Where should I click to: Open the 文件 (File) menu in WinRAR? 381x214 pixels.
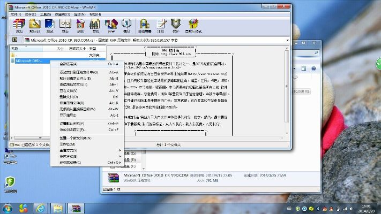[16, 14]
